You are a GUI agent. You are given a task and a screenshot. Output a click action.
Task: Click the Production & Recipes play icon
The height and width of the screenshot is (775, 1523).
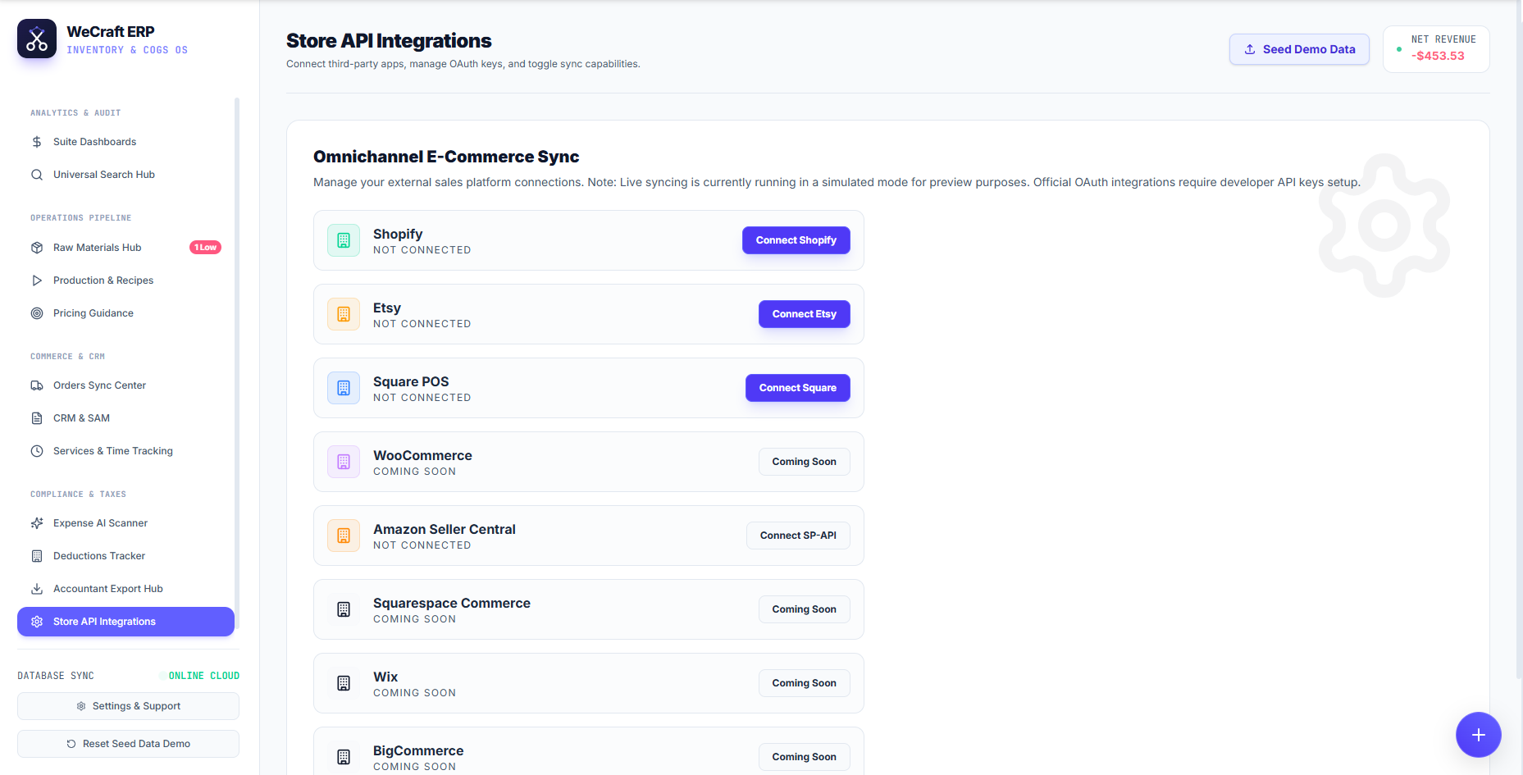pyautogui.click(x=37, y=280)
